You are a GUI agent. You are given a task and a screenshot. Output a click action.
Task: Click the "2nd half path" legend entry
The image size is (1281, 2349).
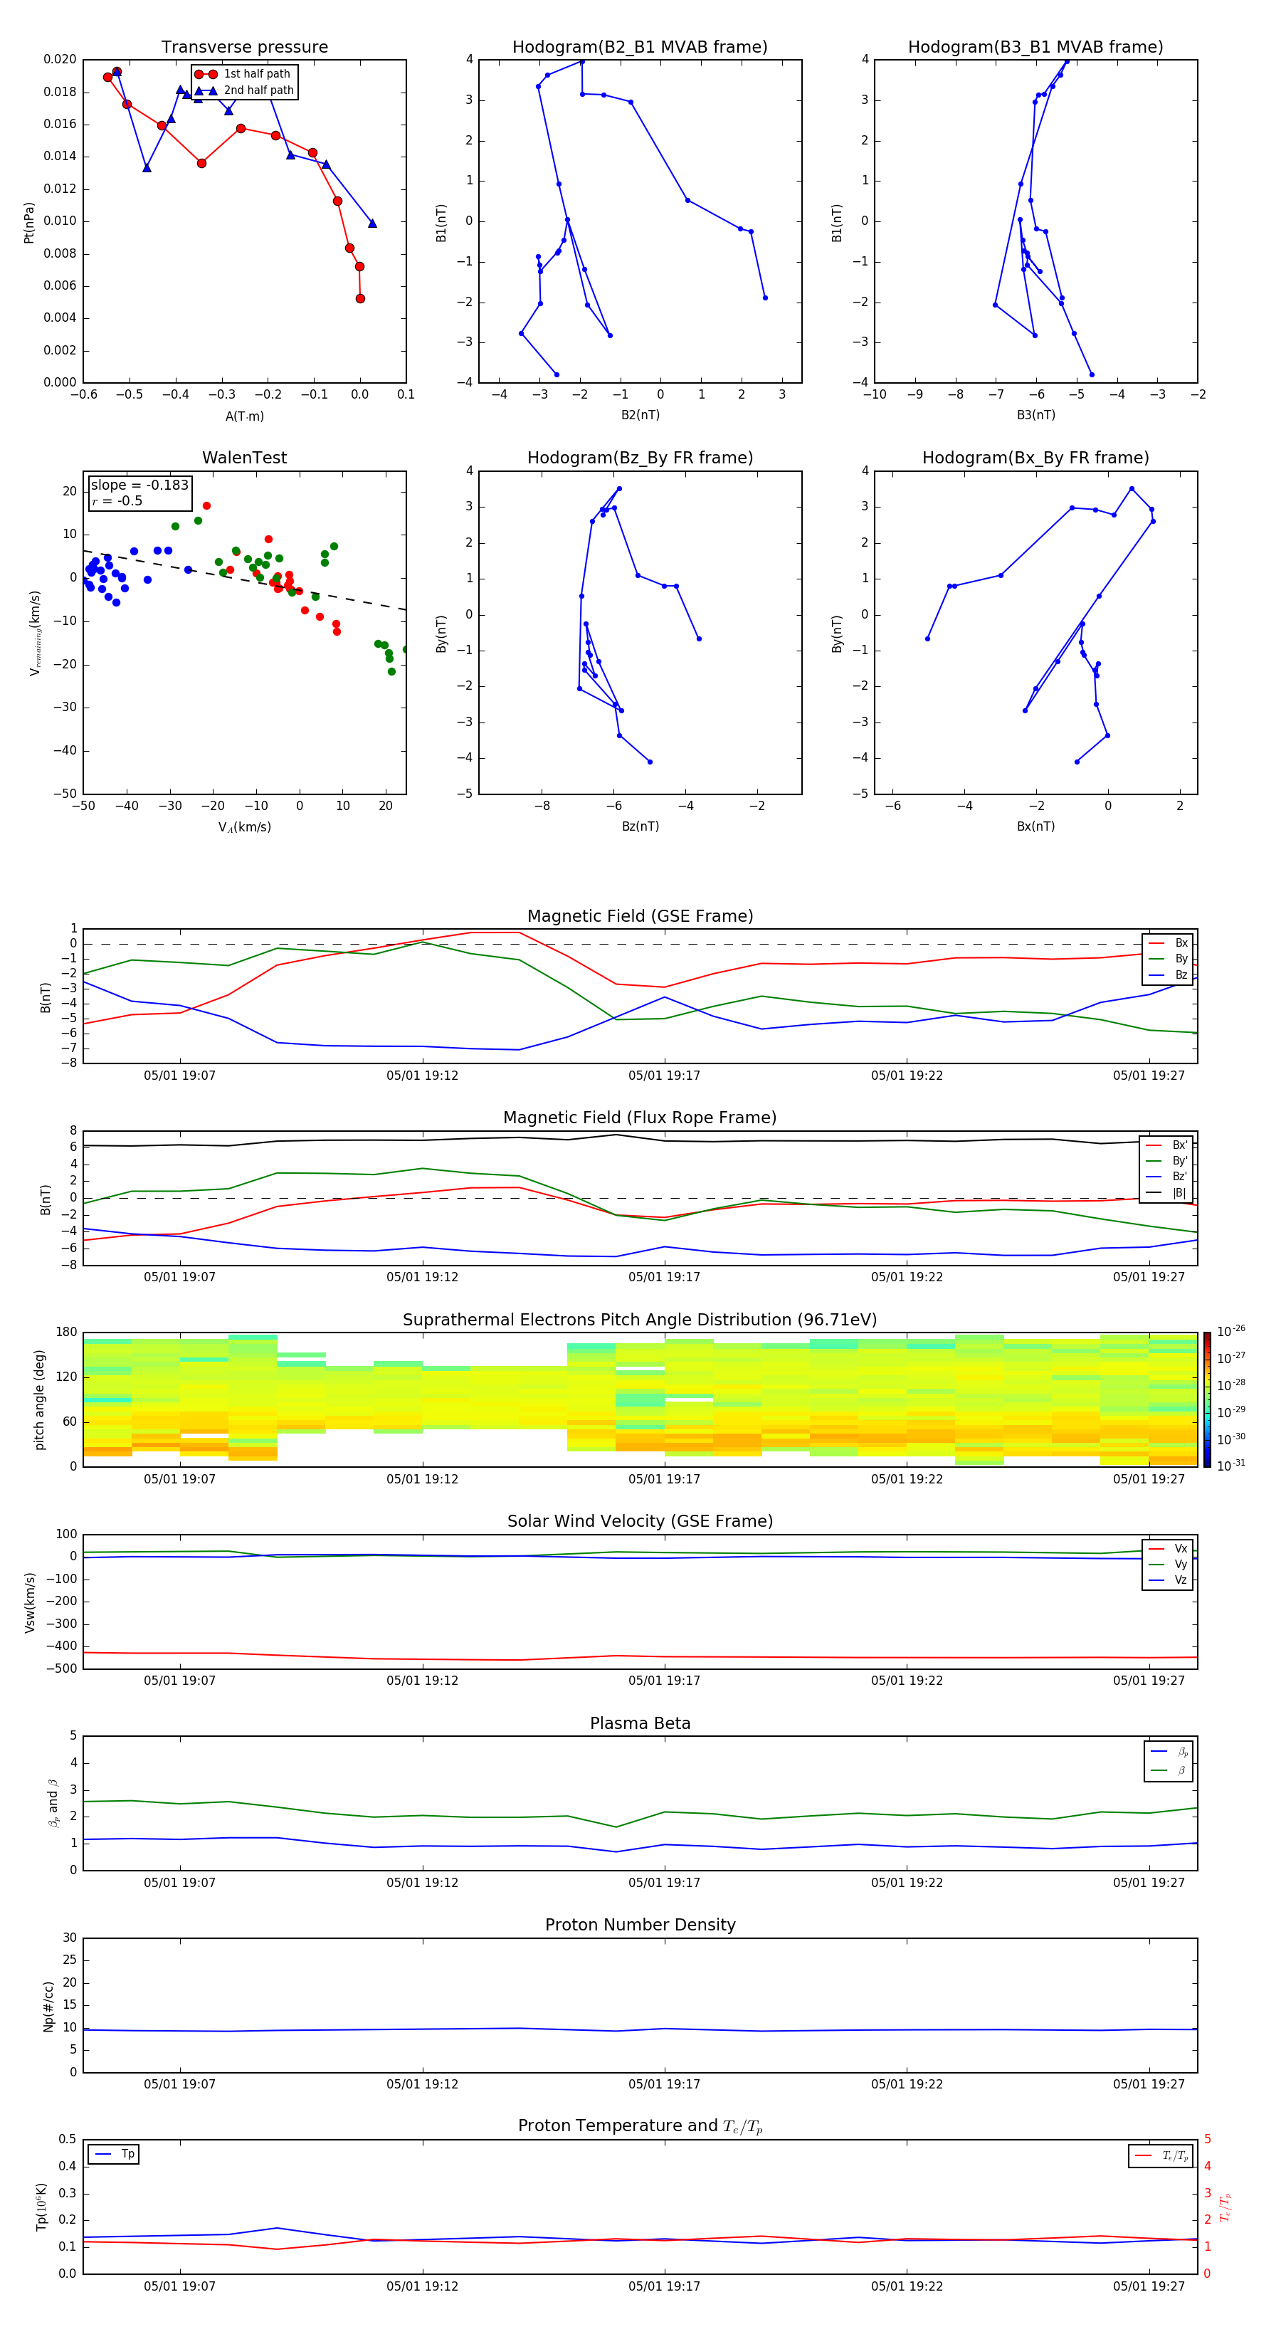tap(243, 90)
